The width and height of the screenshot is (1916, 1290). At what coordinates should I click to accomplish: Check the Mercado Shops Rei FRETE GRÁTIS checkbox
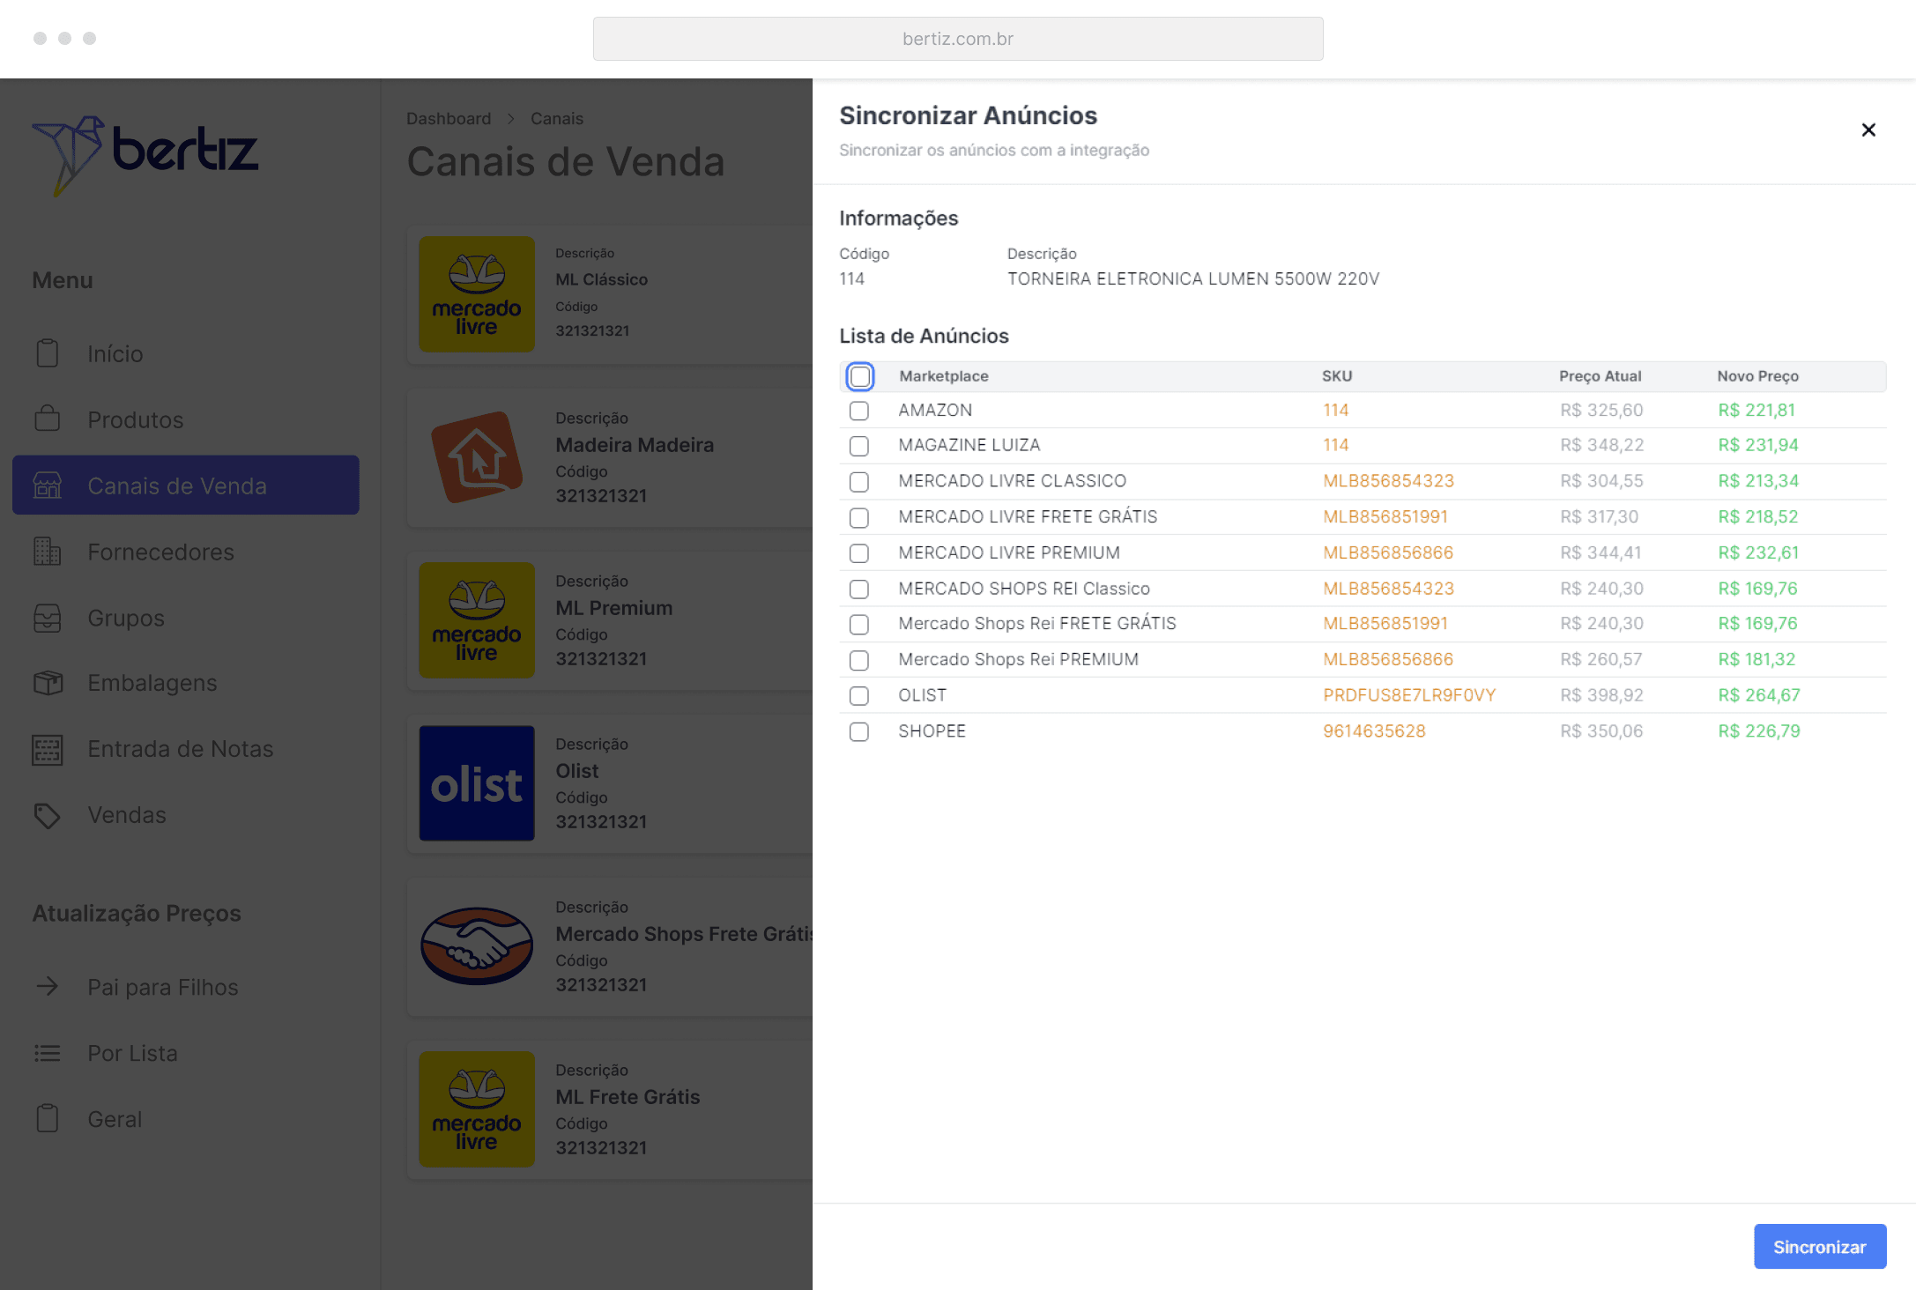(x=859, y=625)
